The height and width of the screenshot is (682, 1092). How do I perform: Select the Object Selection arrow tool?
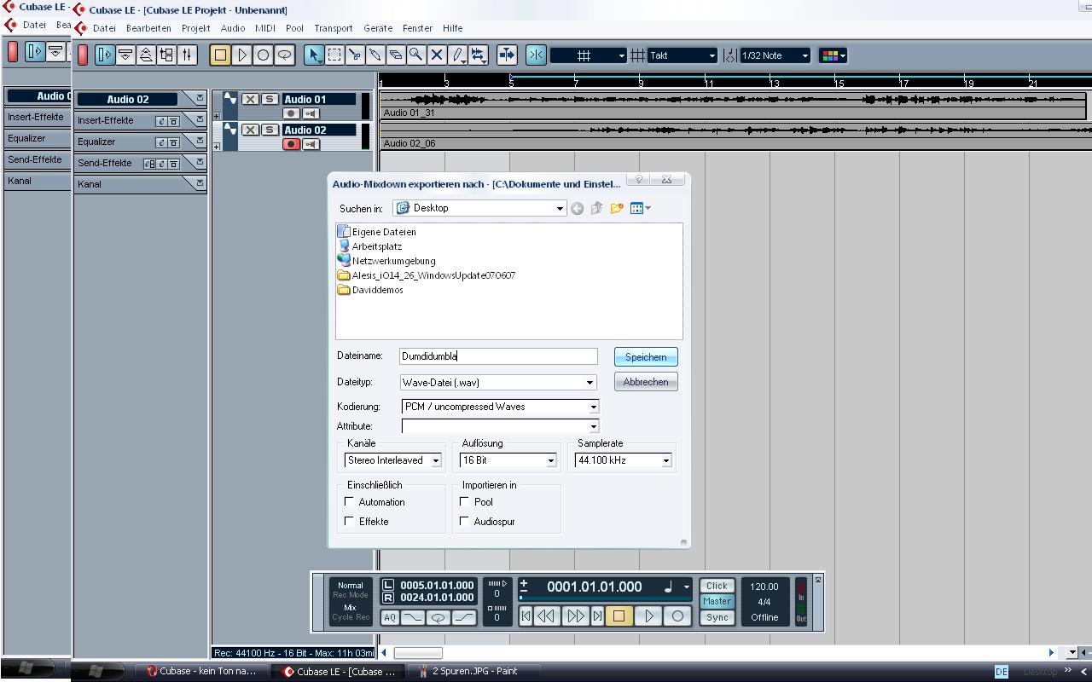(314, 55)
